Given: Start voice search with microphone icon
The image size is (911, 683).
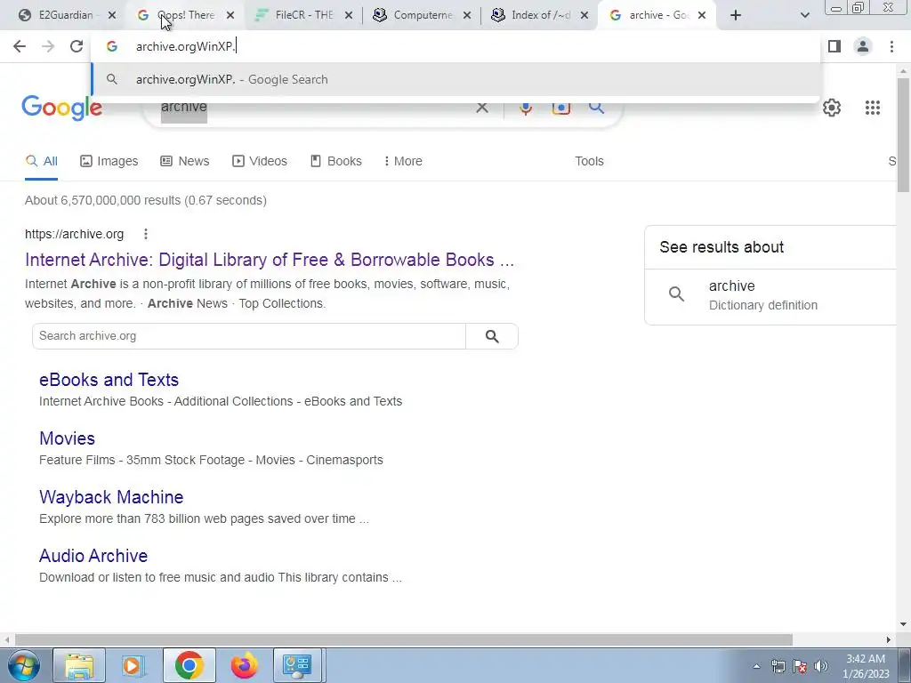Looking at the screenshot, I should coord(526,108).
